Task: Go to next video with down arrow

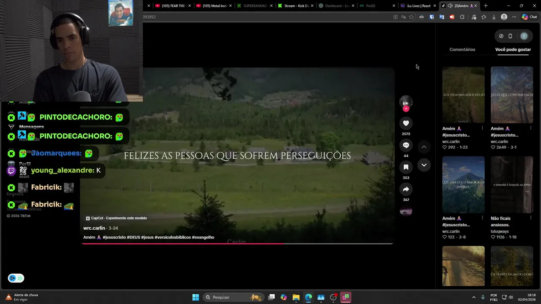Action: pyautogui.click(x=424, y=165)
